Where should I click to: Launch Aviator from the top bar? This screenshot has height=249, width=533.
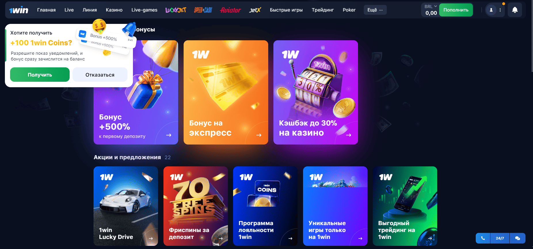[230, 10]
